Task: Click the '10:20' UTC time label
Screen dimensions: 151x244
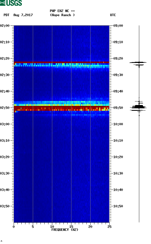Action: point(118,157)
